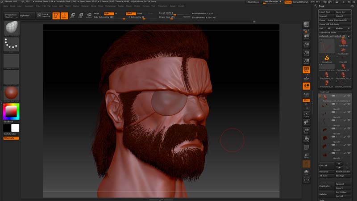Collapse the SubTool panel section
This screenshot has width=357, height=201.
pyautogui.click(x=325, y=92)
